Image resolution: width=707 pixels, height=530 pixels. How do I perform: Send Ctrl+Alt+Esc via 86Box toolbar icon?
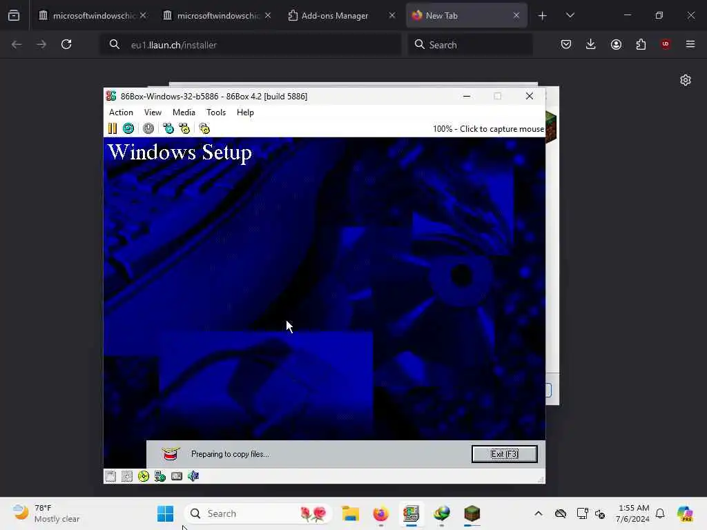click(x=184, y=128)
